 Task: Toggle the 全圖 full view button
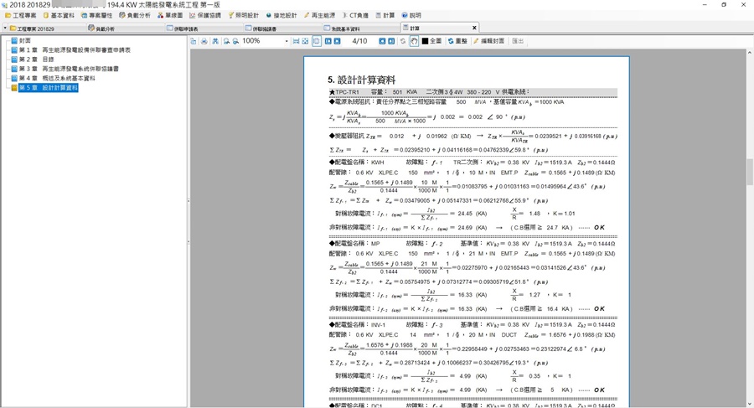click(431, 41)
